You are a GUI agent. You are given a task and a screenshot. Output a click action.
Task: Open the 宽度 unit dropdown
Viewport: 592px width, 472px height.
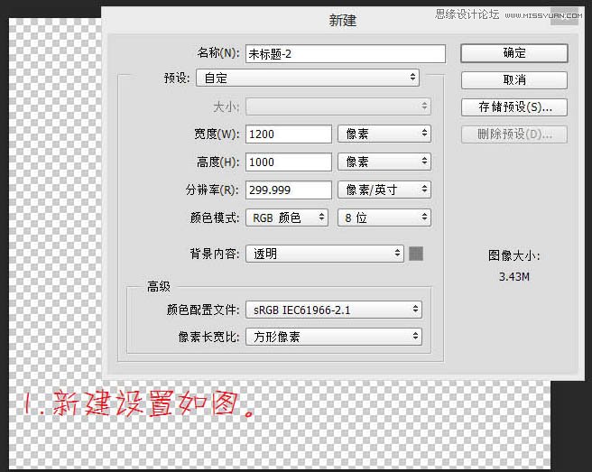(x=384, y=134)
